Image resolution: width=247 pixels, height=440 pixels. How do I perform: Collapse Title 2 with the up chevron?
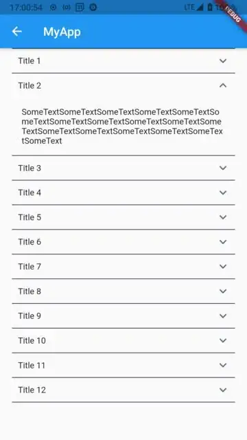click(222, 85)
